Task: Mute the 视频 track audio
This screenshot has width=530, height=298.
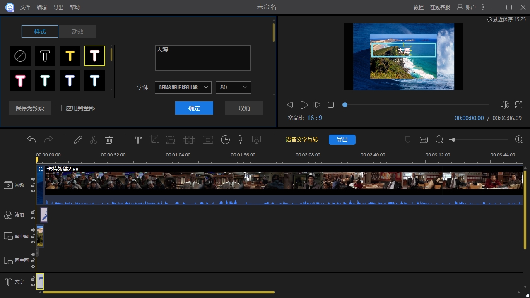Action: coord(33,179)
